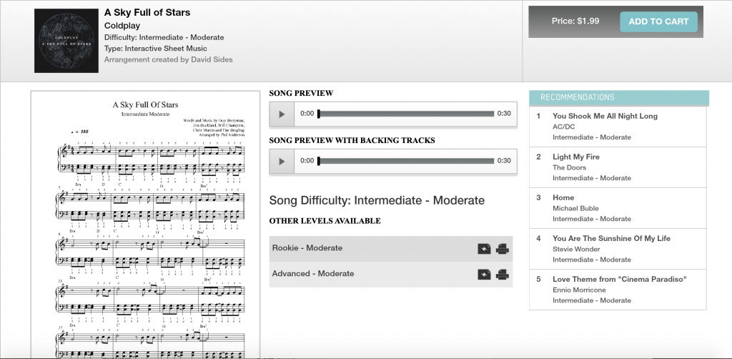Play the preview with backing tracks
The width and height of the screenshot is (732, 359).
(x=282, y=161)
